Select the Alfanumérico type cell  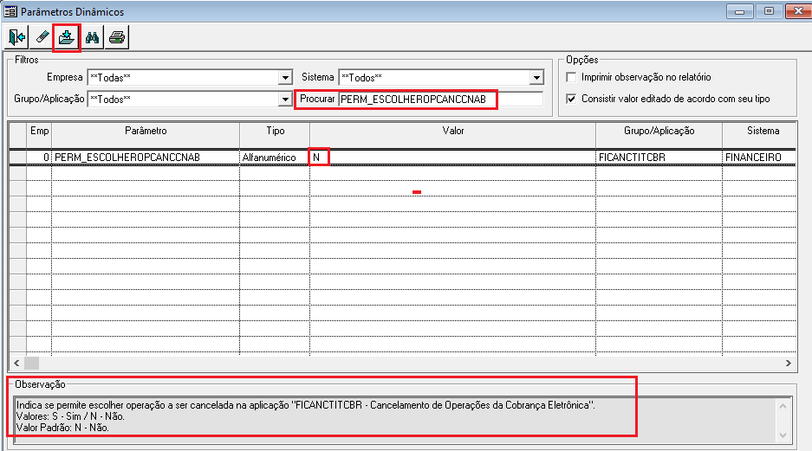pos(275,158)
